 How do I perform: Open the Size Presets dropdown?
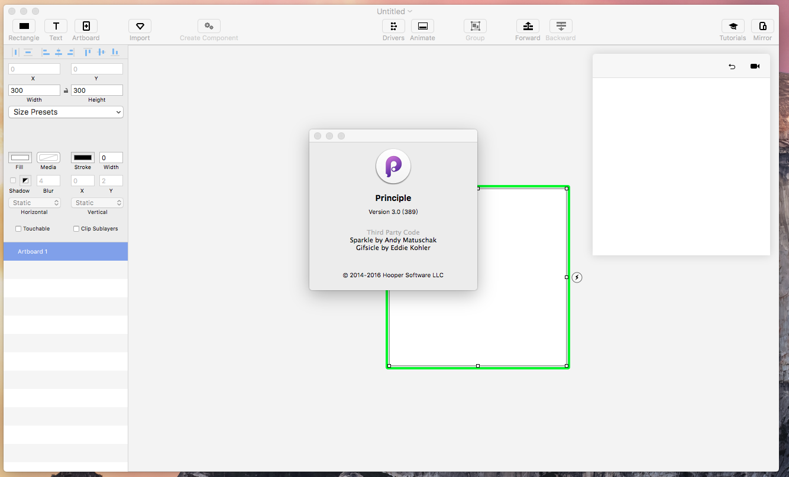(66, 112)
